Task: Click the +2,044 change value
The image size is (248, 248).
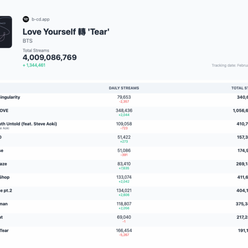Action: (124, 115)
